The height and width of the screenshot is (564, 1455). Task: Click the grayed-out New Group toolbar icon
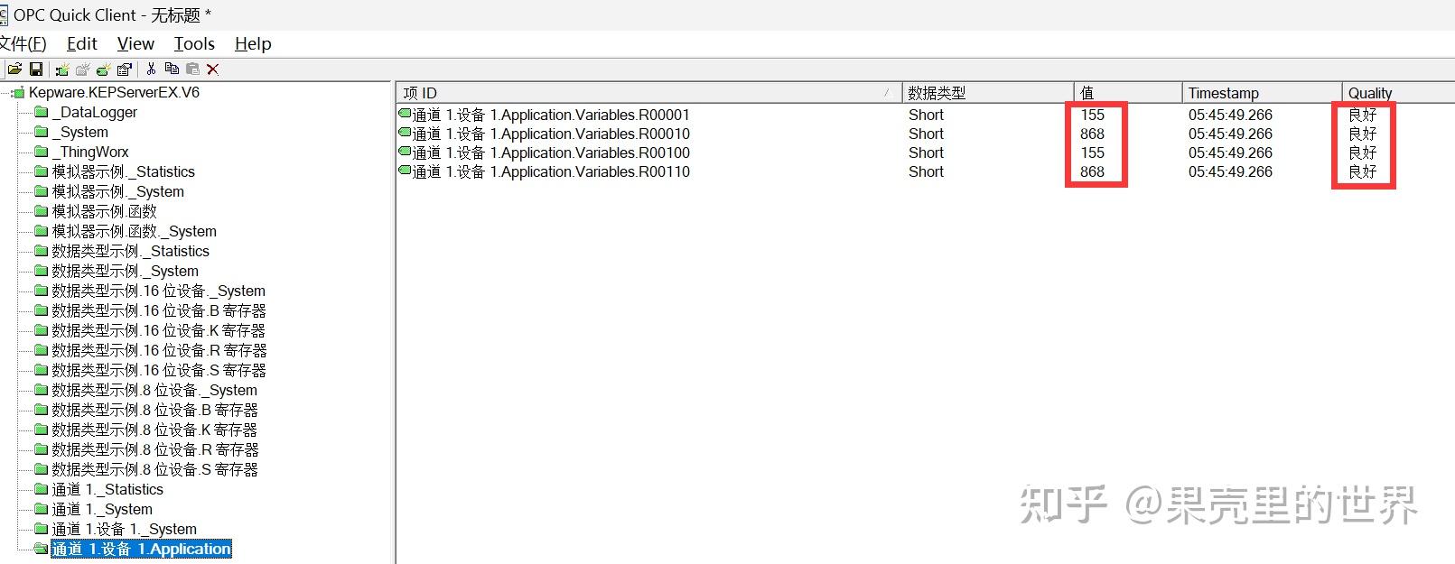pos(82,69)
